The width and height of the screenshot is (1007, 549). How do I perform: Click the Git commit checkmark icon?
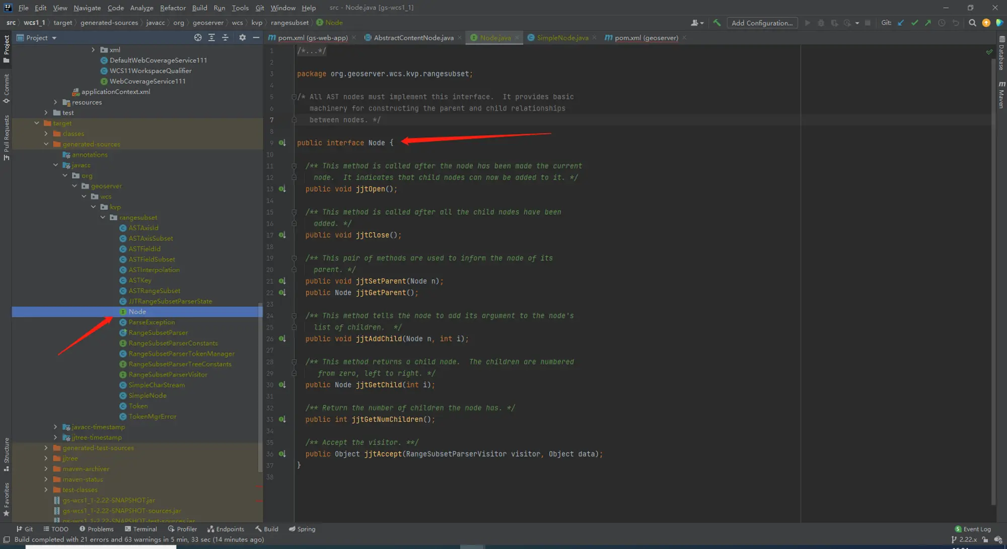click(x=914, y=23)
